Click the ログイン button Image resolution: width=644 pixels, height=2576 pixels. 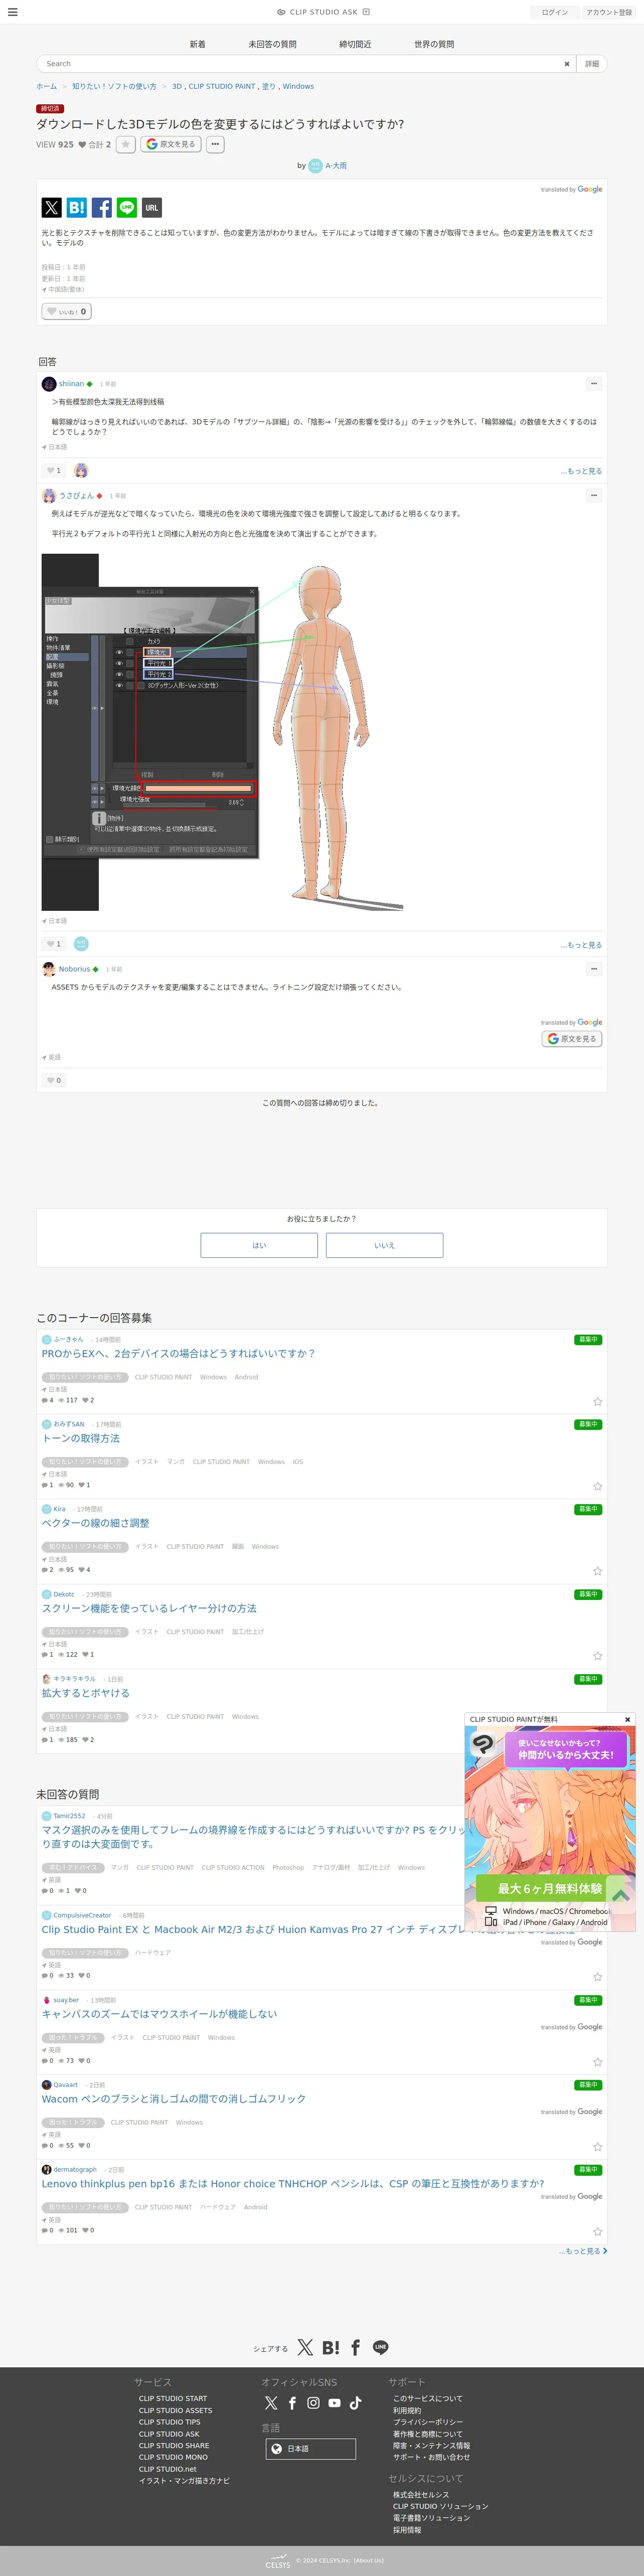click(554, 12)
